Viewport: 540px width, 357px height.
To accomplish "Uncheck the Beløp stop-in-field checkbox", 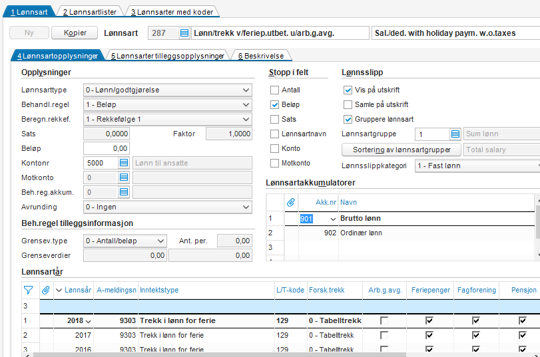I will 274,104.
